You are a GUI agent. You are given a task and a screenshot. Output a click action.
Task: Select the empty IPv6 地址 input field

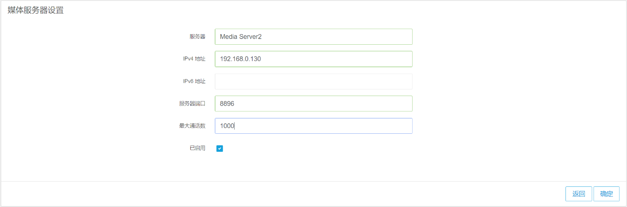pos(314,81)
